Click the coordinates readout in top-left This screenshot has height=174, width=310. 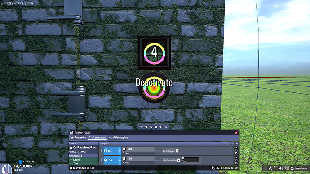coord(17,3)
